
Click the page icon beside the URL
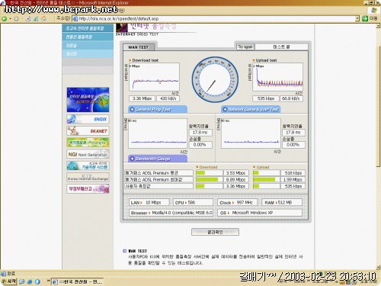(75, 19)
